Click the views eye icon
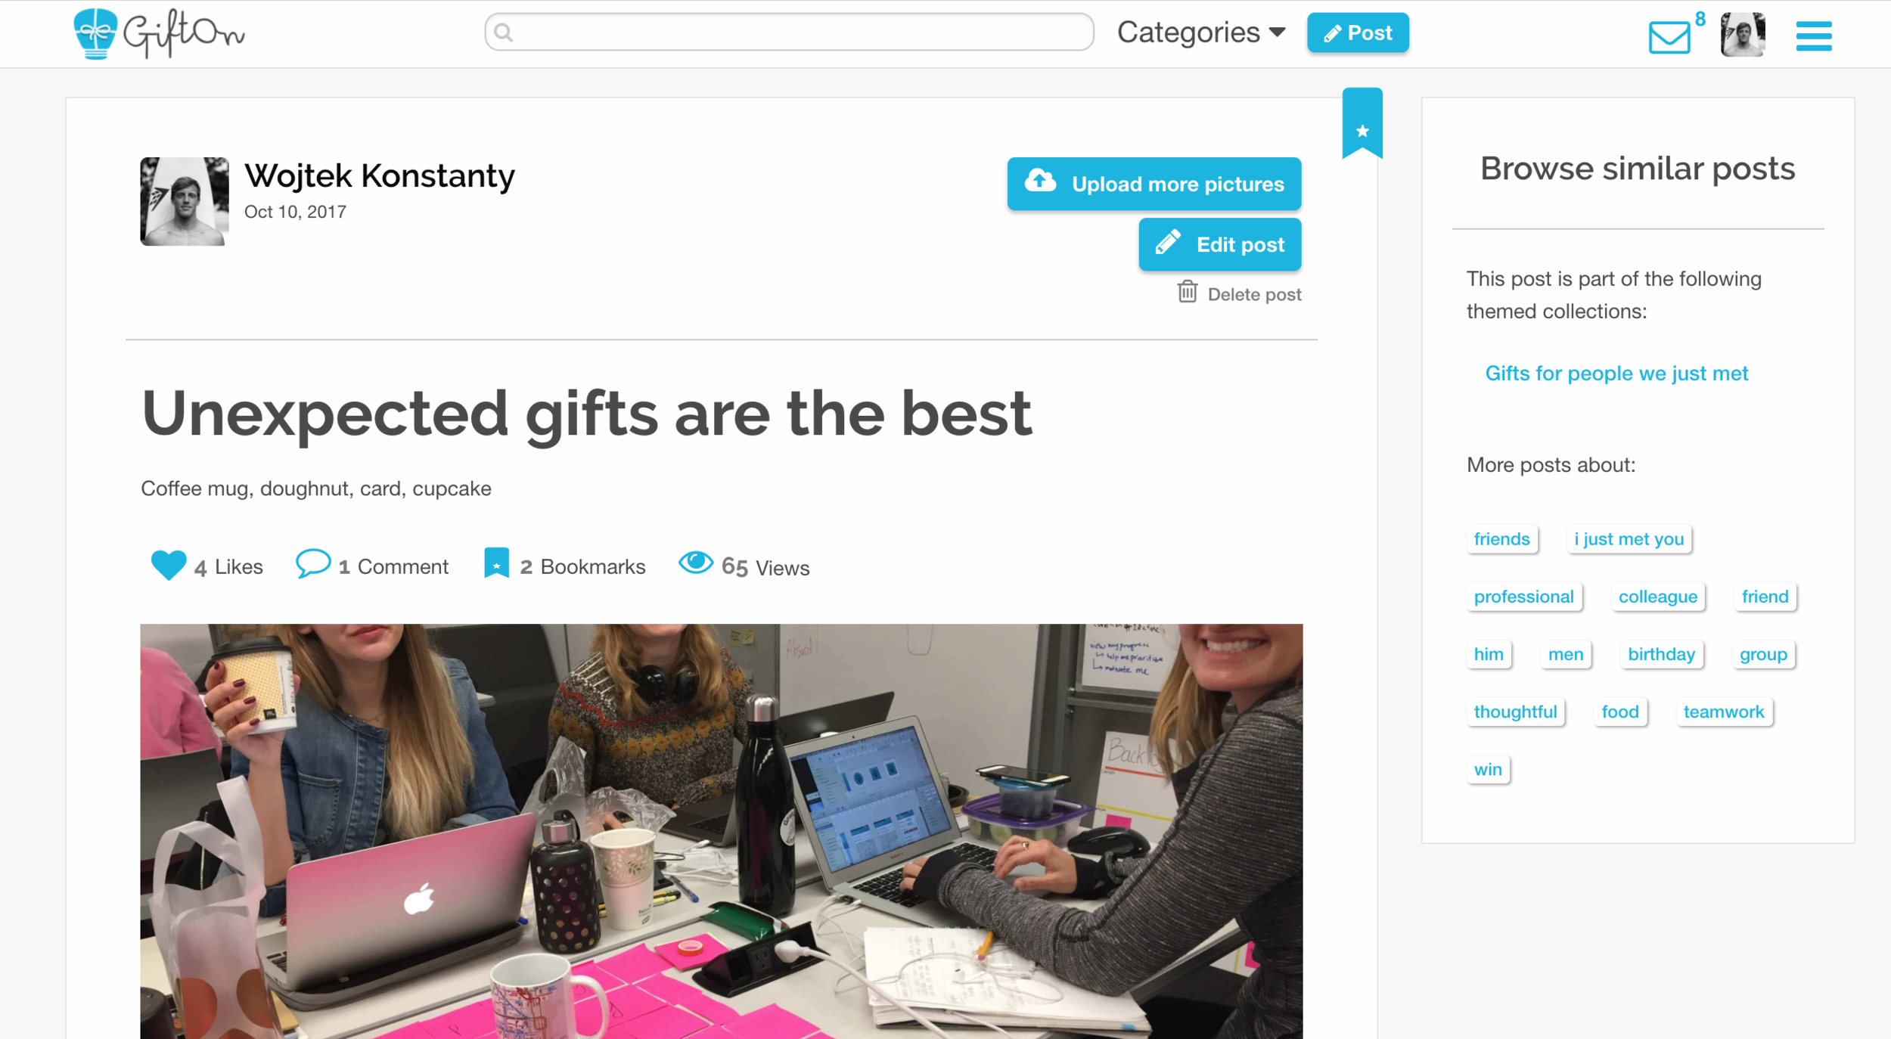The image size is (1891, 1039). pyautogui.click(x=695, y=563)
